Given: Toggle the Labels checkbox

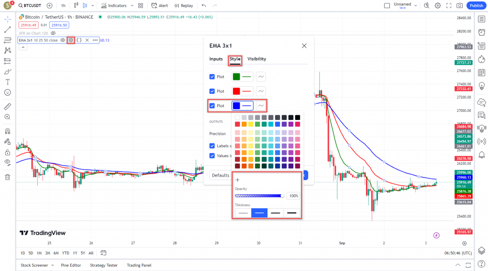Looking at the screenshot, I should (x=212, y=146).
